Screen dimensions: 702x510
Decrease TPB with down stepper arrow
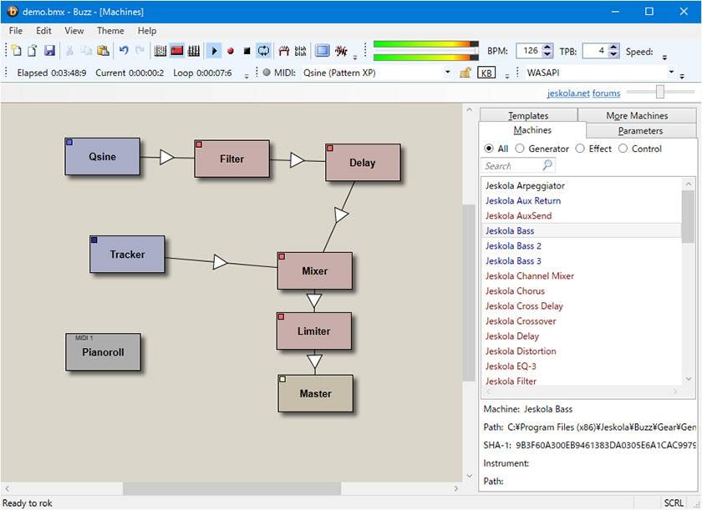point(613,54)
